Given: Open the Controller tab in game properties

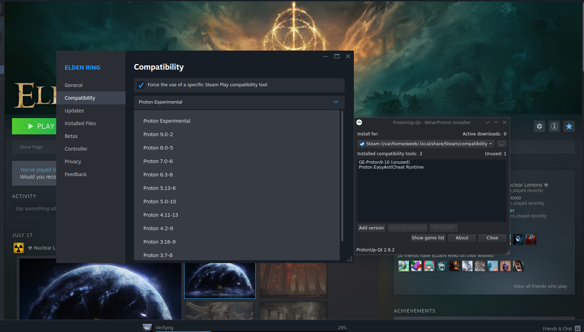Looking at the screenshot, I should tap(76, 148).
